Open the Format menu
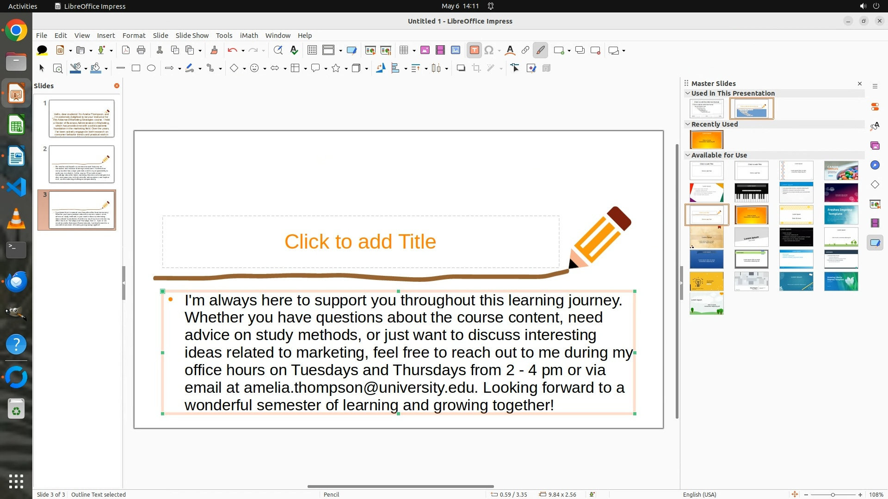 (x=134, y=36)
